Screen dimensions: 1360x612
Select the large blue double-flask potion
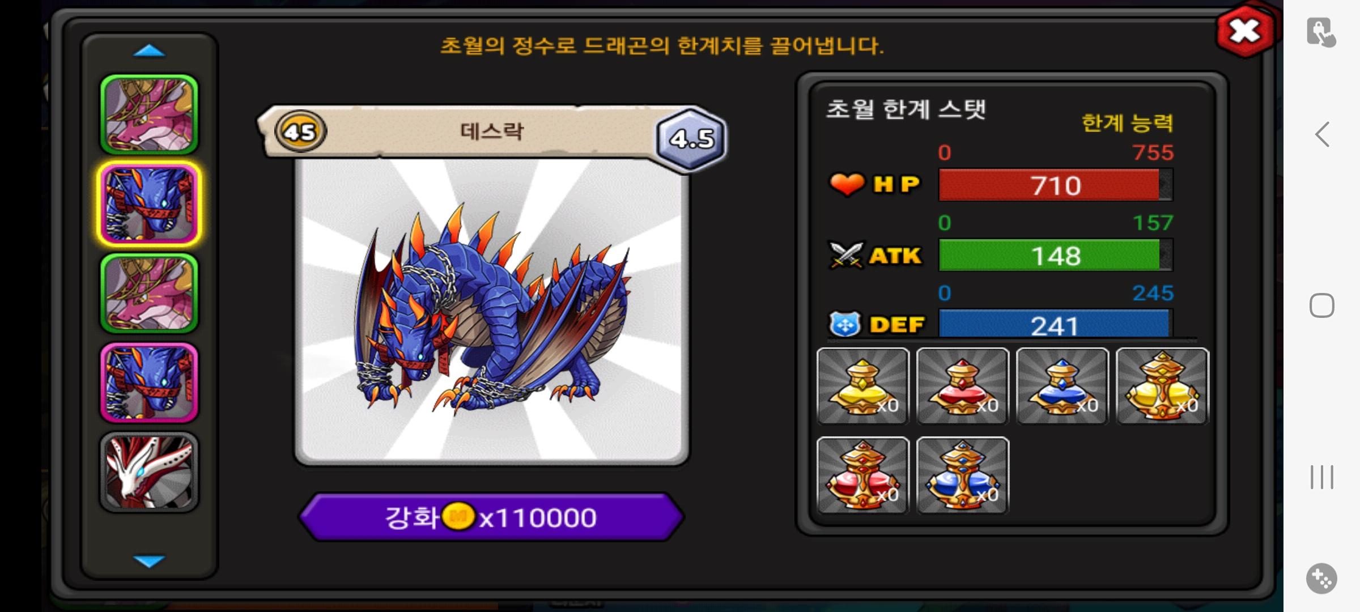click(x=962, y=475)
